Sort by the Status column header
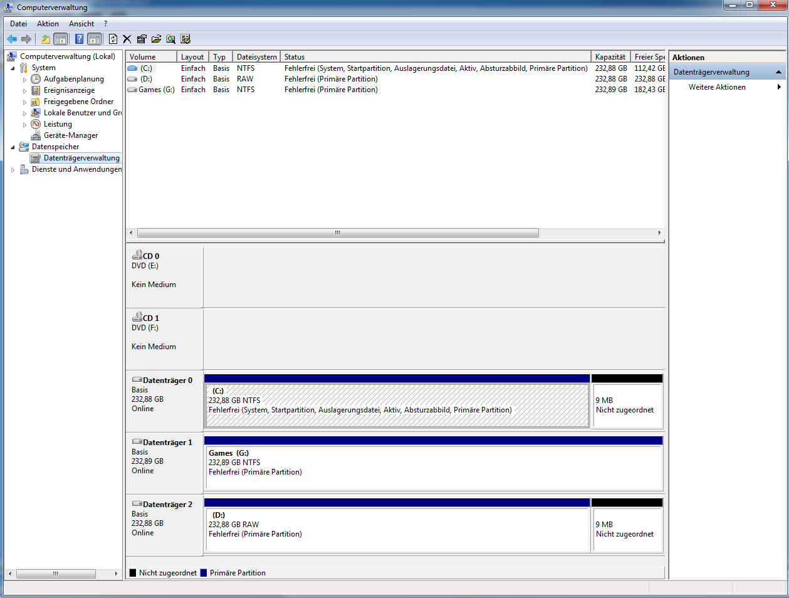 [x=436, y=57]
